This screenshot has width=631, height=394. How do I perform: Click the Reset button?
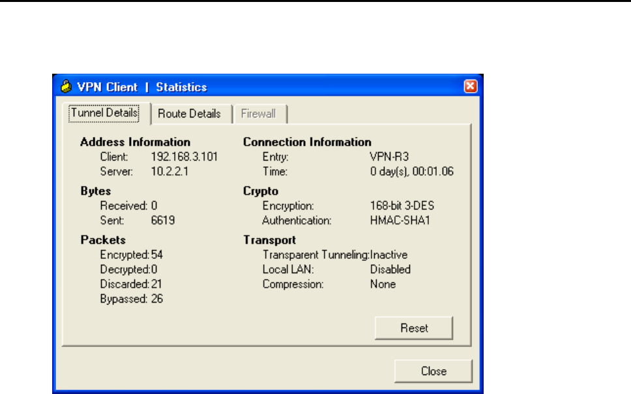click(x=414, y=328)
